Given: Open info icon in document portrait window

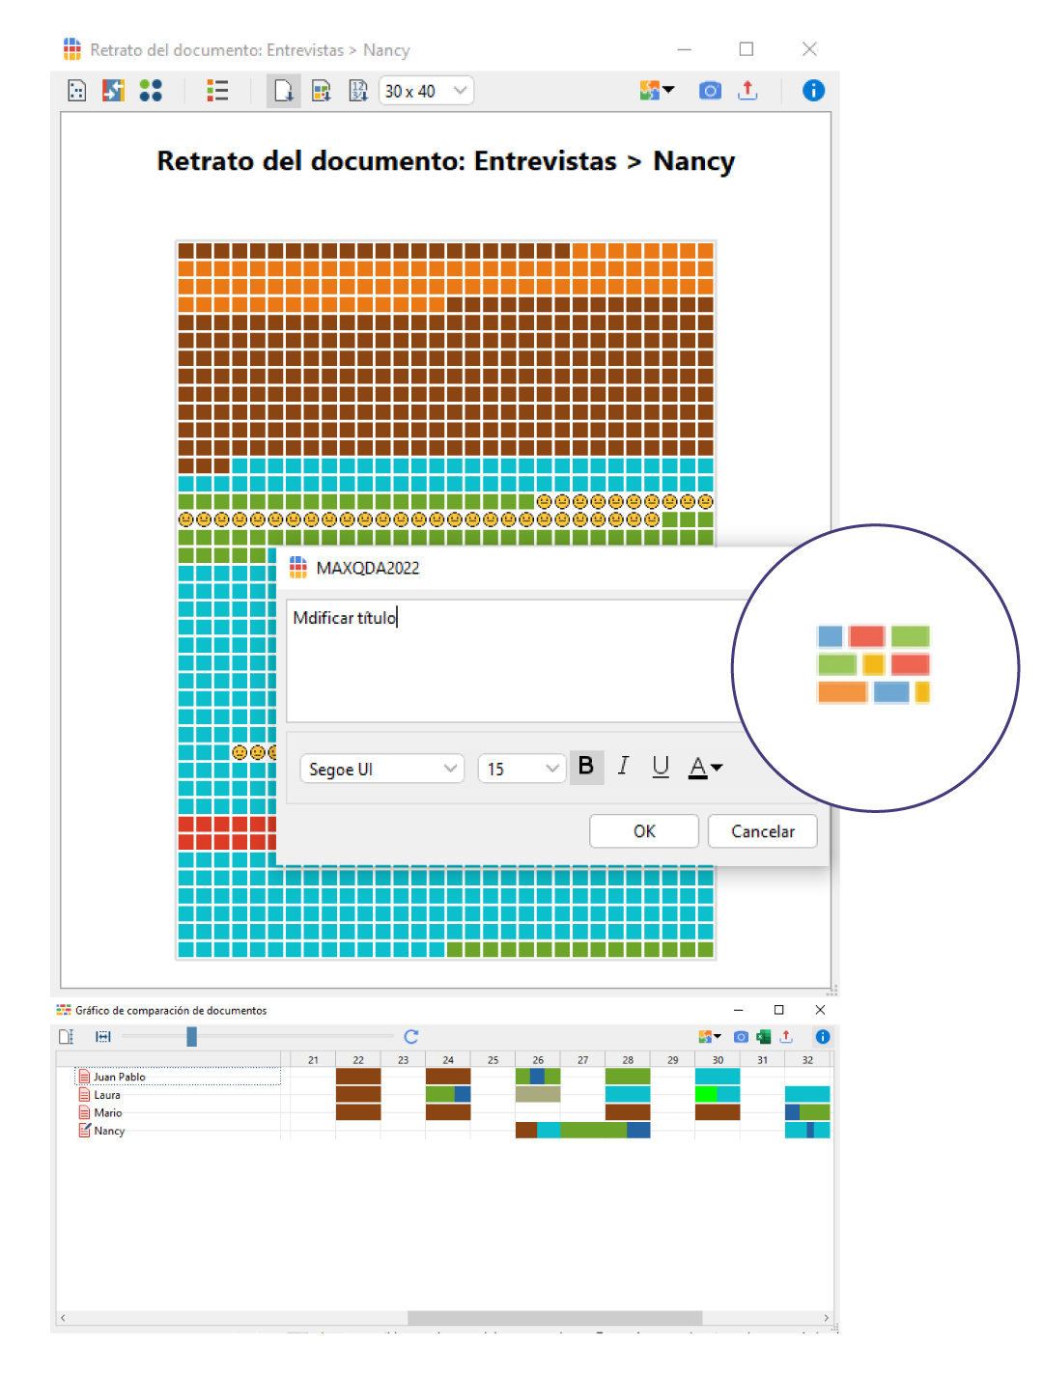Looking at the screenshot, I should (x=813, y=91).
